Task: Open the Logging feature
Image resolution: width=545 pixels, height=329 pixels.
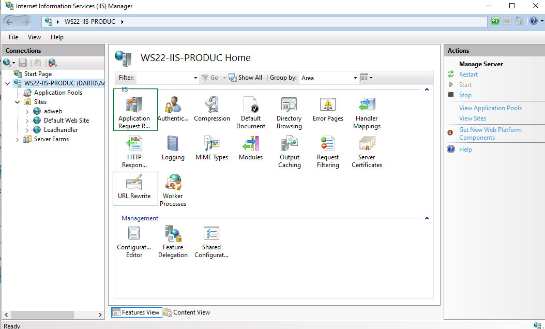Action: [x=173, y=148]
